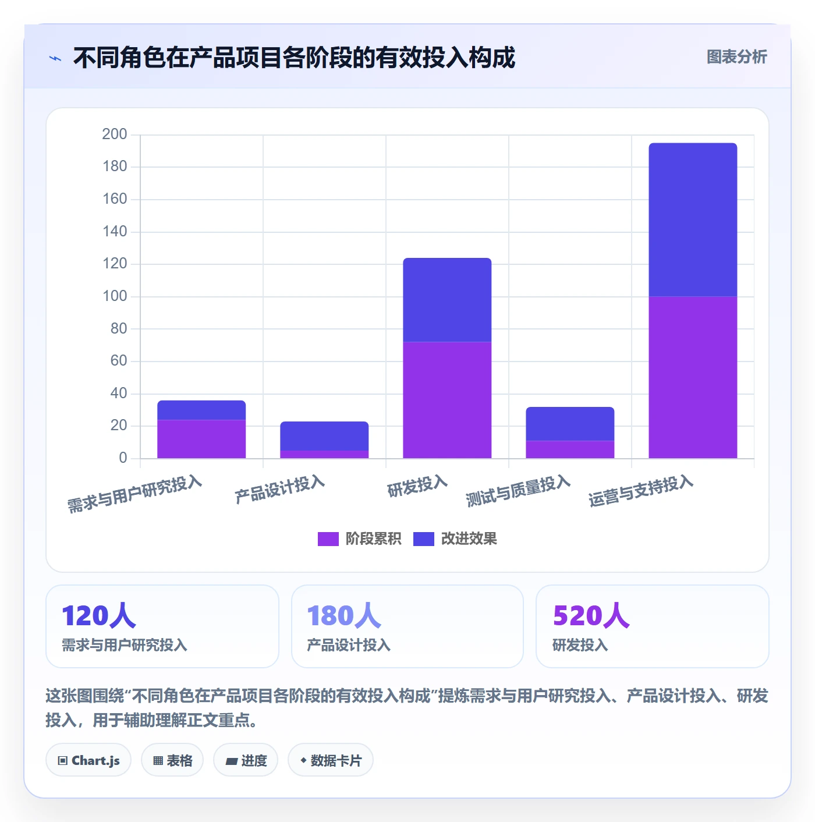Click the 160 tick on the y-axis
The height and width of the screenshot is (822, 815).
pyautogui.click(x=115, y=199)
